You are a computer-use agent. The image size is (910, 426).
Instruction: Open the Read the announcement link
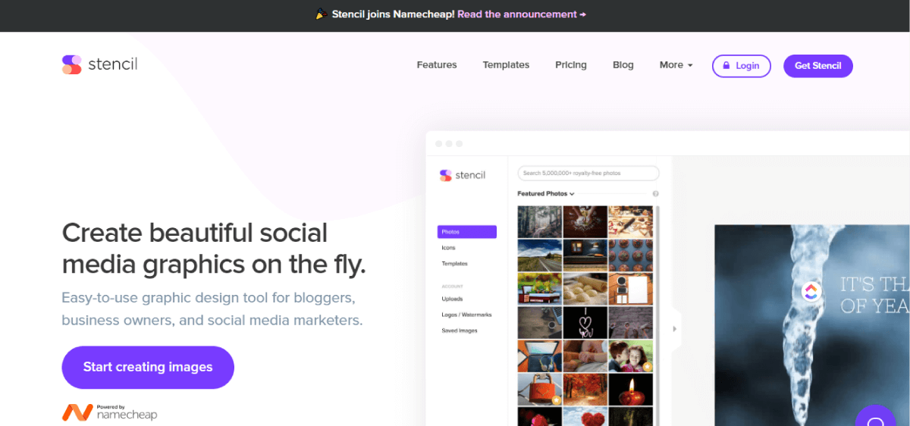[x=522, y=14]
